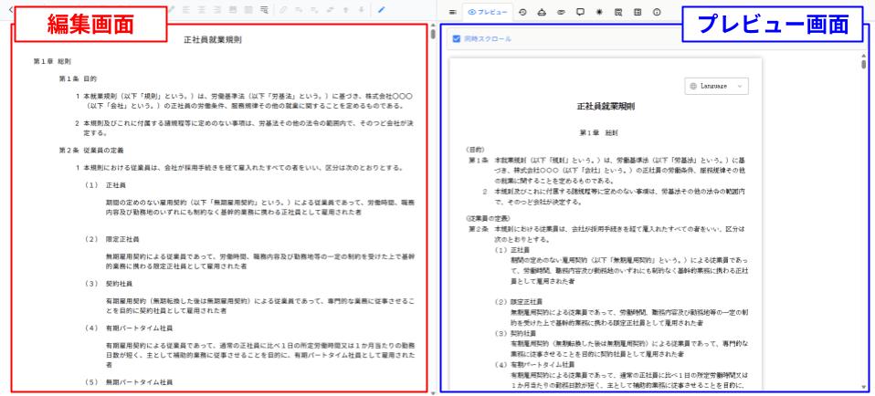This screenshot has height=396, width=875.
Task: Click the asterisk-shaped icon in preview toolbar
Action: [x=597, y=12]
